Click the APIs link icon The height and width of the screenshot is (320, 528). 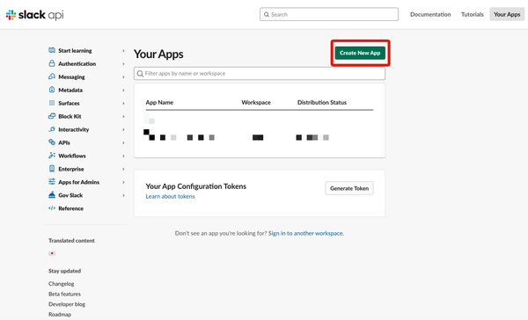[52, 142]
